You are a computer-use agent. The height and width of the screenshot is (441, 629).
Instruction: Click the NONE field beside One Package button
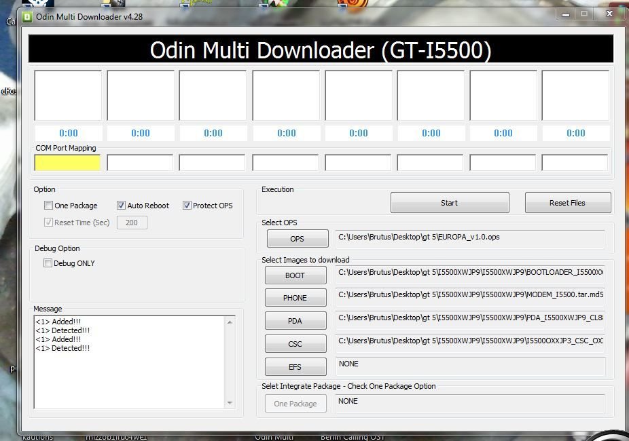[x=470, y=404]
